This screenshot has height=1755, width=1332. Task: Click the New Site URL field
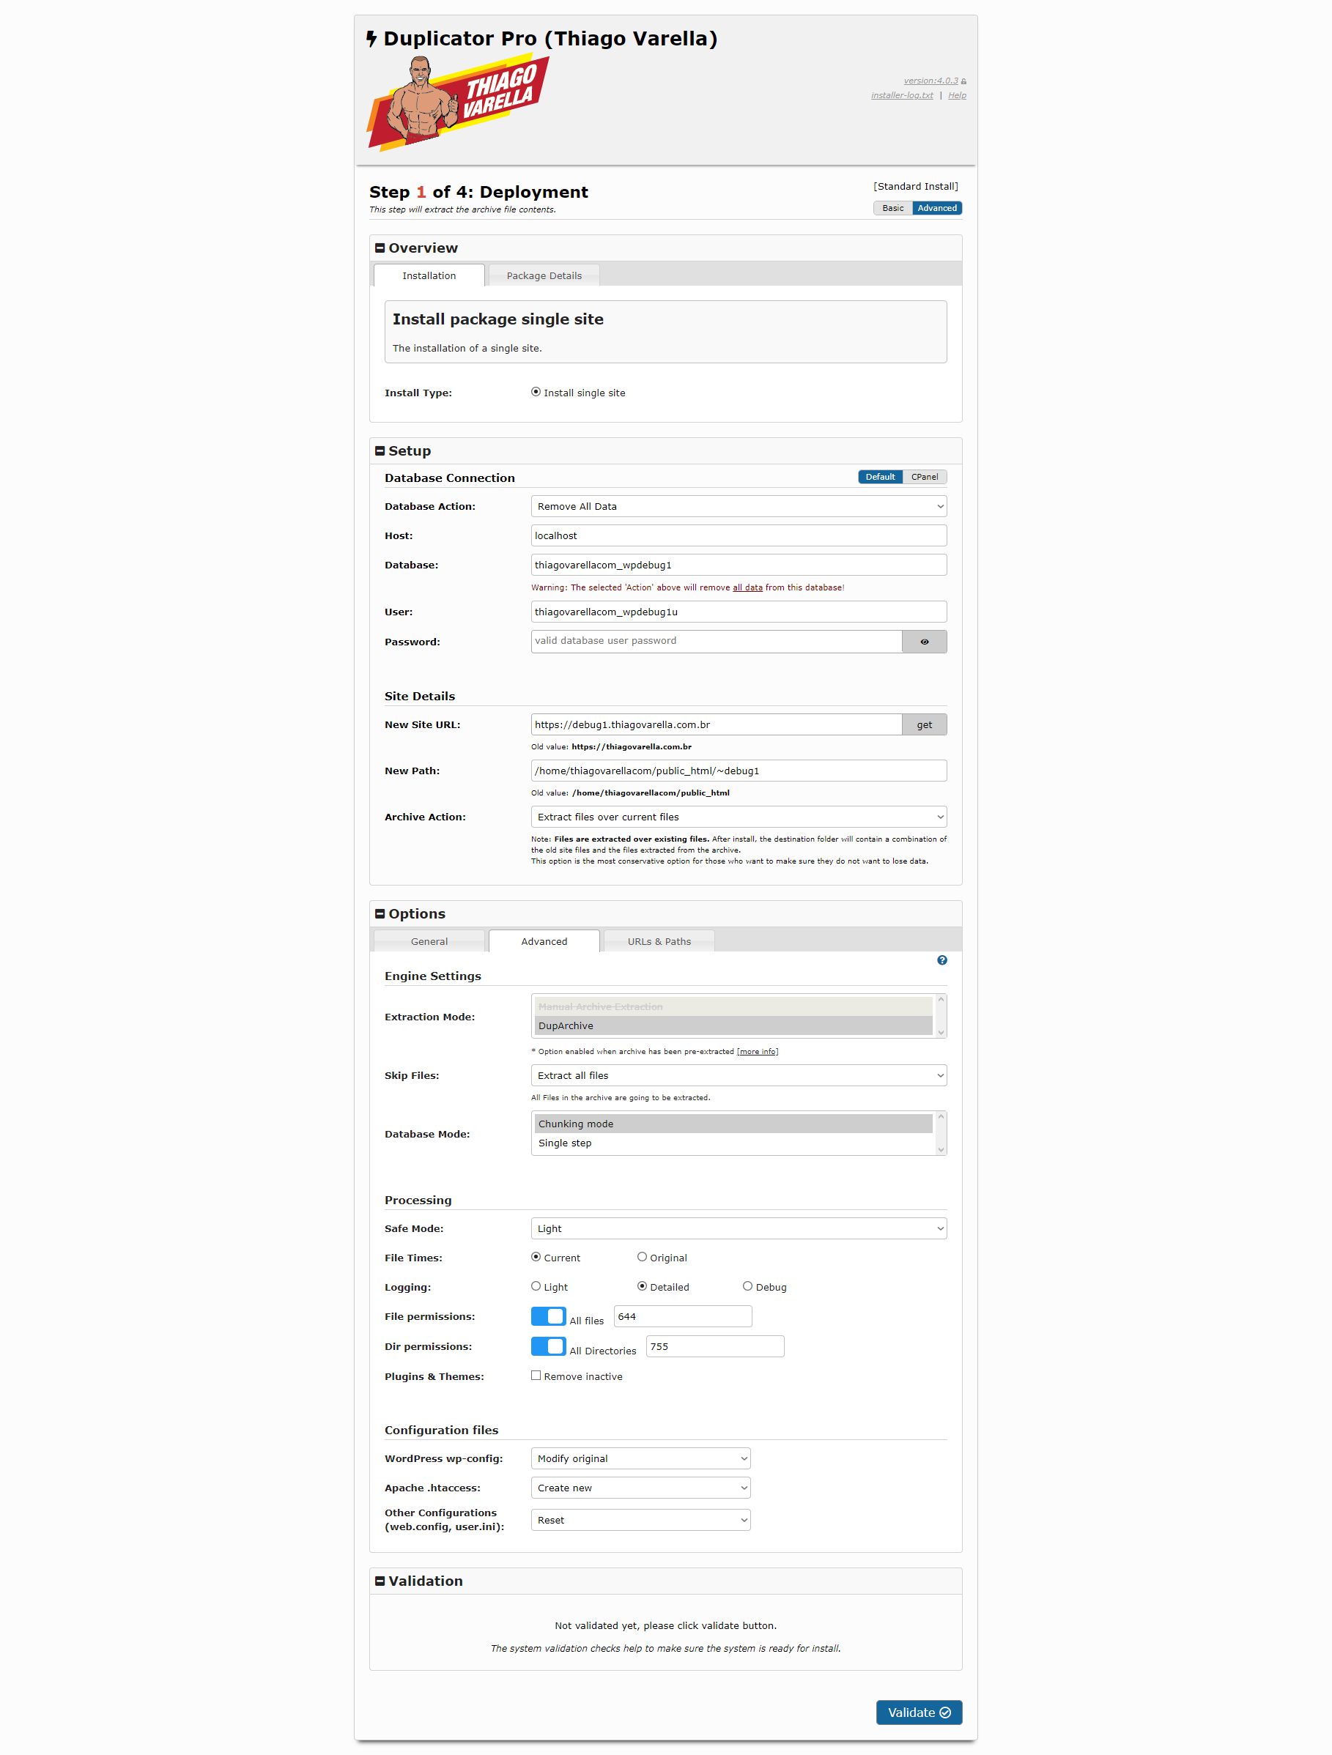(x=716, y=725)
